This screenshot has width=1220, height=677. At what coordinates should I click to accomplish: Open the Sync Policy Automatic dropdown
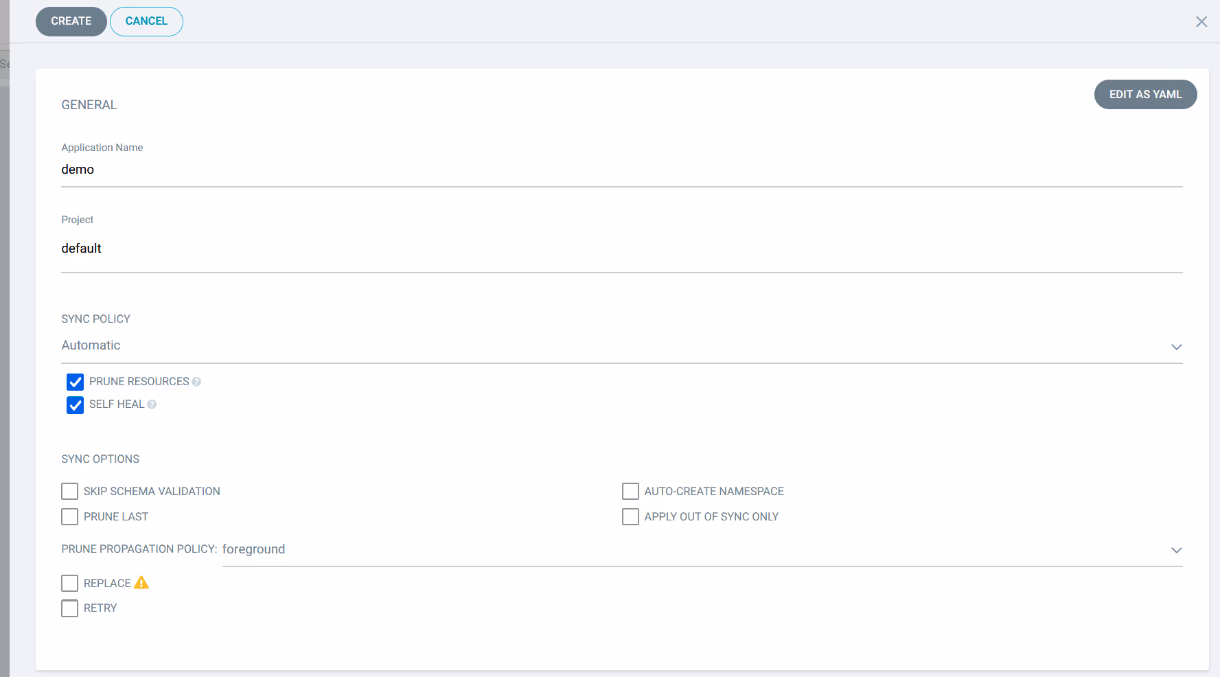(x=621, y=345)
